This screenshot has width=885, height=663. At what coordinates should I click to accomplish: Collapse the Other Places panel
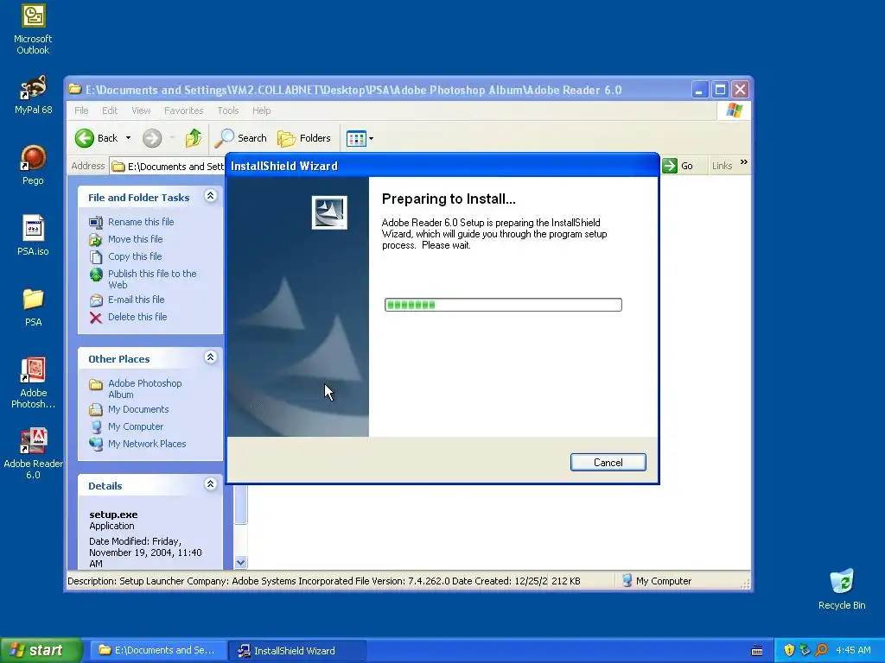pos(211,357)
